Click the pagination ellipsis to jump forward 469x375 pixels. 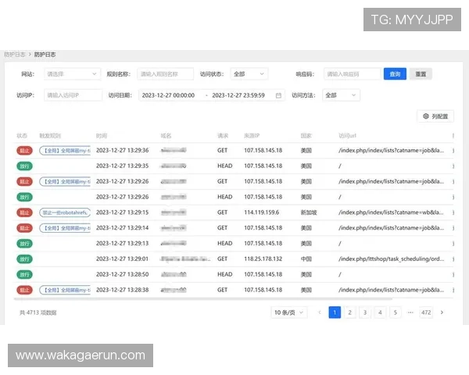(410, 312)
